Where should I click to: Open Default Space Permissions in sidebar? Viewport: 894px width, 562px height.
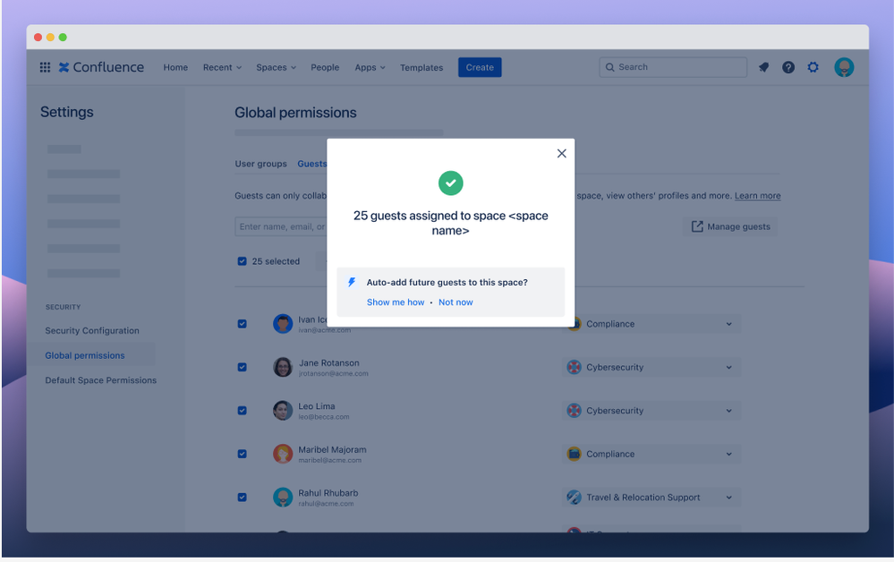coord(101,380)
